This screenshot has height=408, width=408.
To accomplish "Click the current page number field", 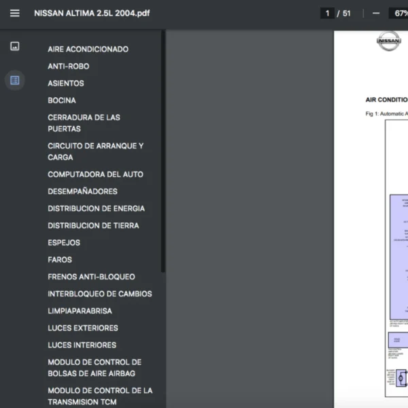I will (327, 13).
